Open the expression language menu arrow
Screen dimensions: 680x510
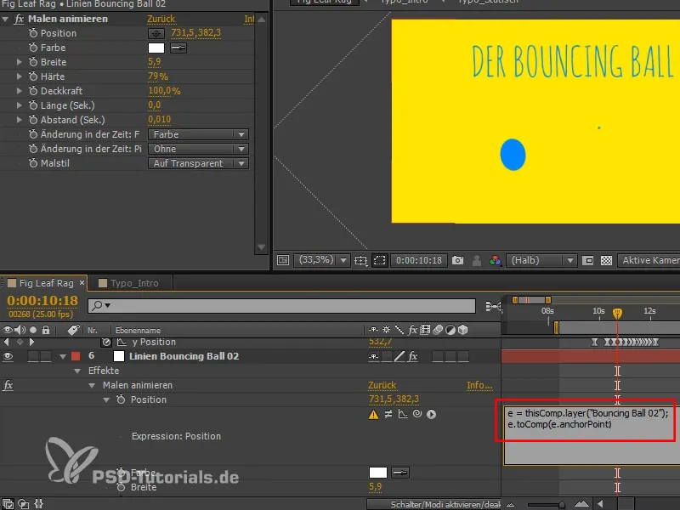click(431, 415)
